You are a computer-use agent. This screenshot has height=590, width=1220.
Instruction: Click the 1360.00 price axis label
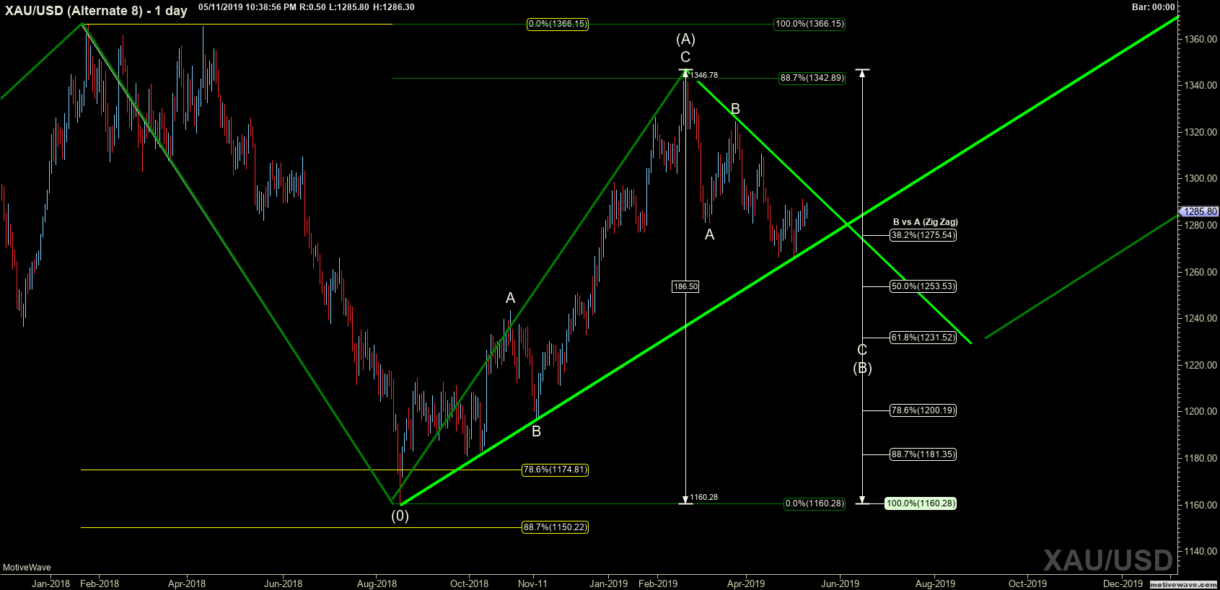pyautogui.click(x=1201, y=40)
